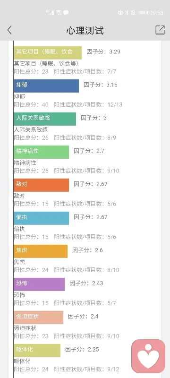Select the 焦虑 amber bar
This screenshot has width=170, height=378.
41,251
